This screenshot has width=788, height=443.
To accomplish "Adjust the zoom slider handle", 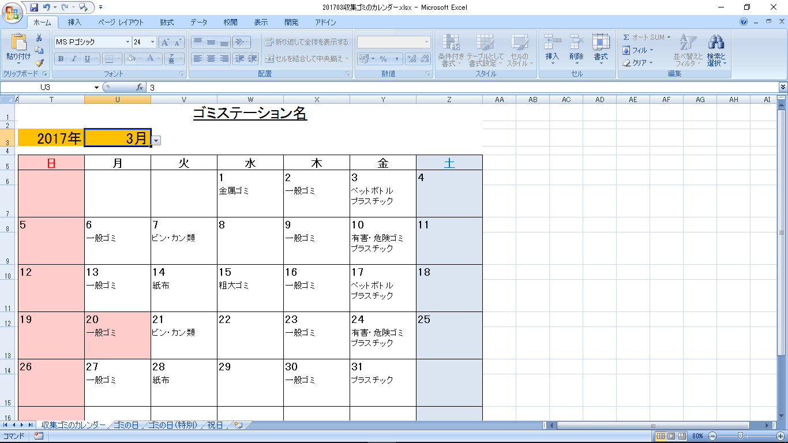I will pos(740,436).
